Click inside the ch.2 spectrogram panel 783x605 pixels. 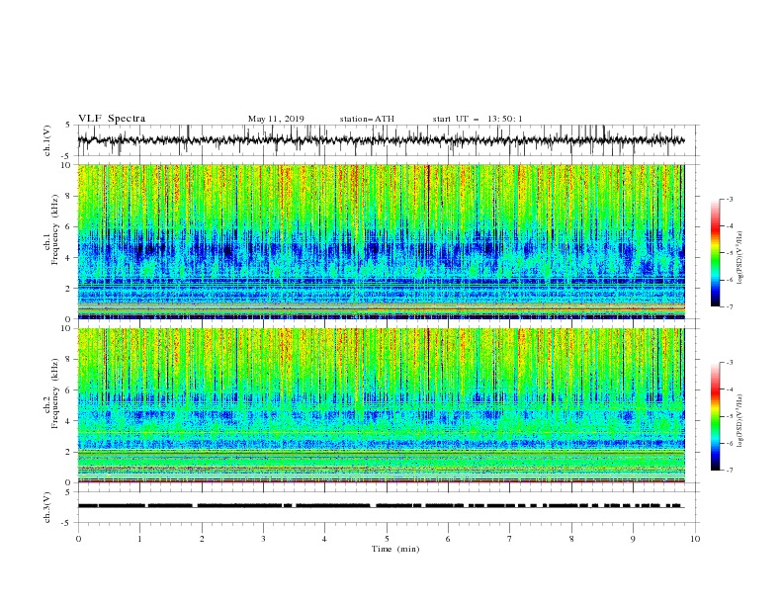coord(381,405)
